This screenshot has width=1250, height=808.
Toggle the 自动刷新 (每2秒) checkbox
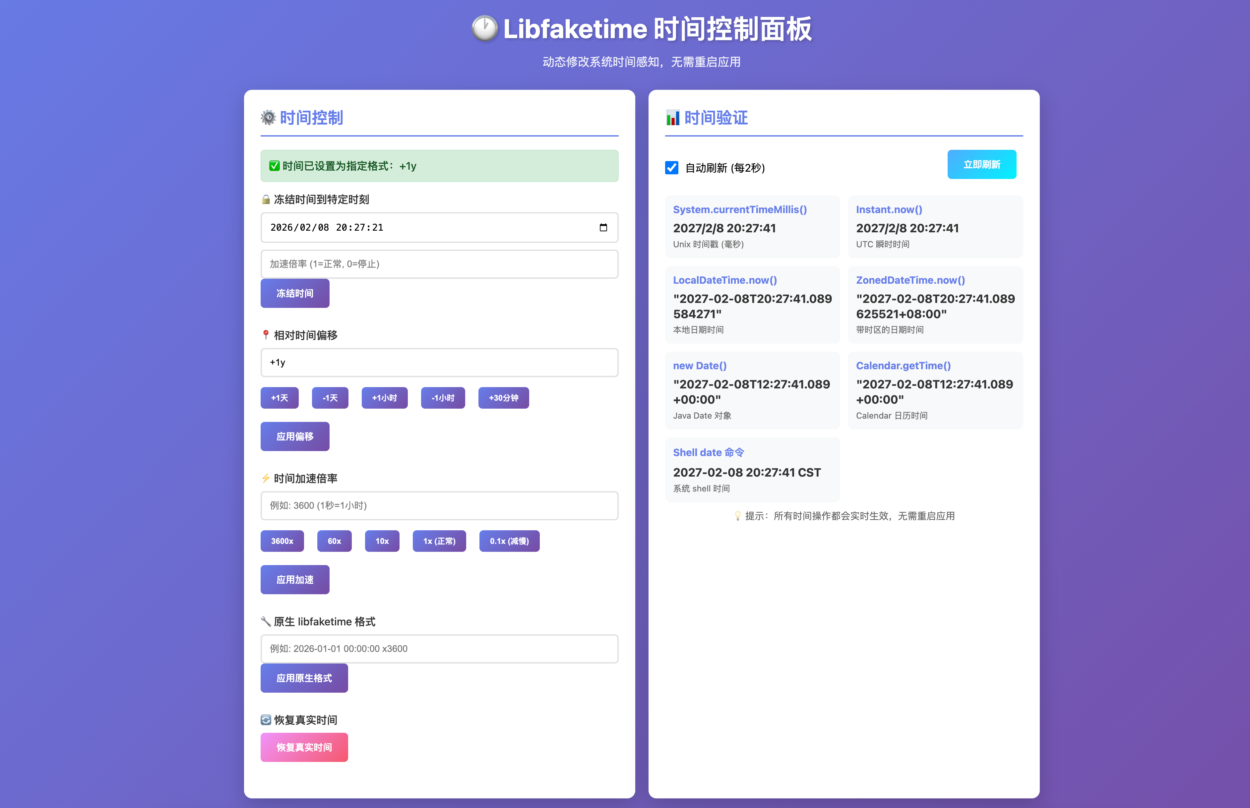click(x=671, y=168)
